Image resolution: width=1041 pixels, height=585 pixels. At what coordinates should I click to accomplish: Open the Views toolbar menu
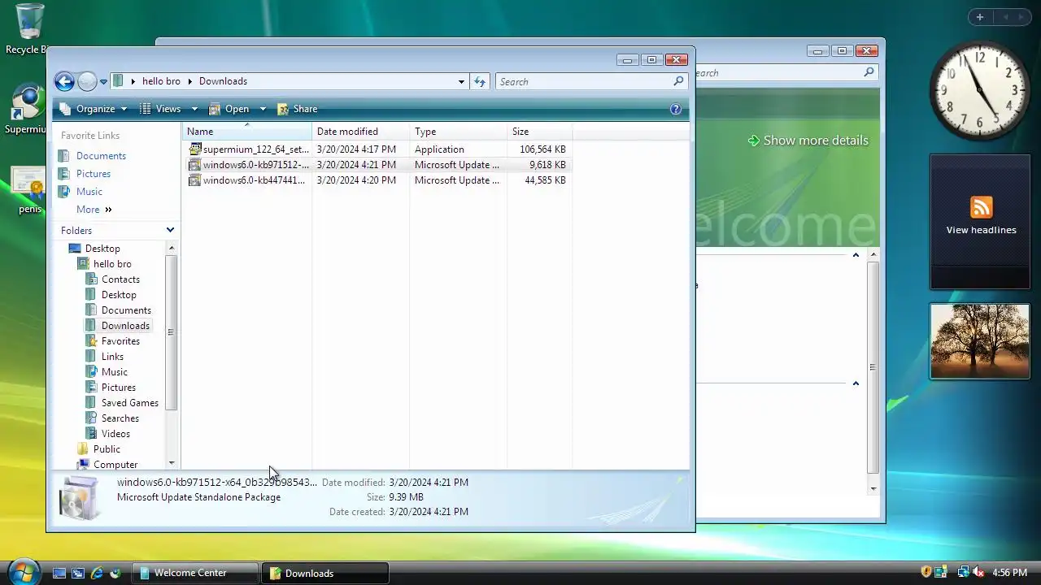(160, 109)
